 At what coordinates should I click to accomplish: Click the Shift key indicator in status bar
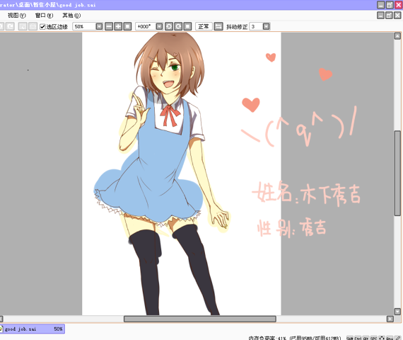pos(350,338)
